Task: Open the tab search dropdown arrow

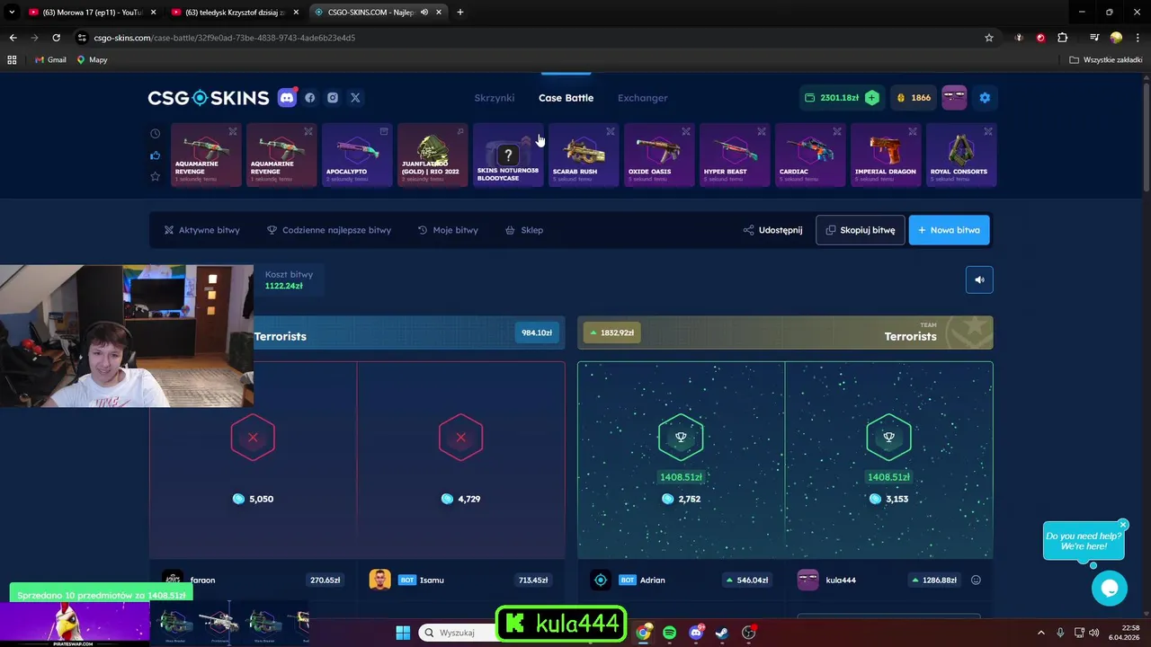Action: point(12,13)
